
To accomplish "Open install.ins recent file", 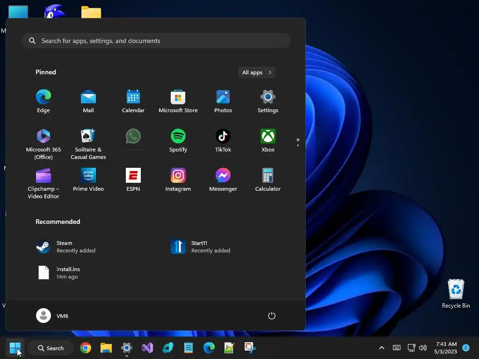I will 59,273.
